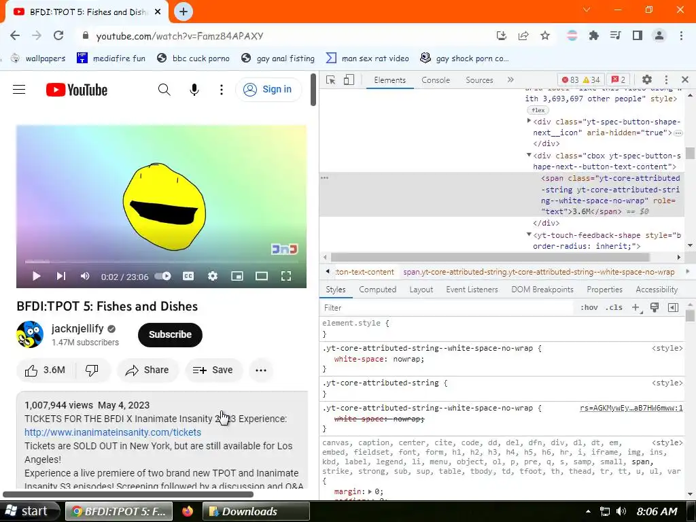Dislike the video

click(x=92, y=370)
